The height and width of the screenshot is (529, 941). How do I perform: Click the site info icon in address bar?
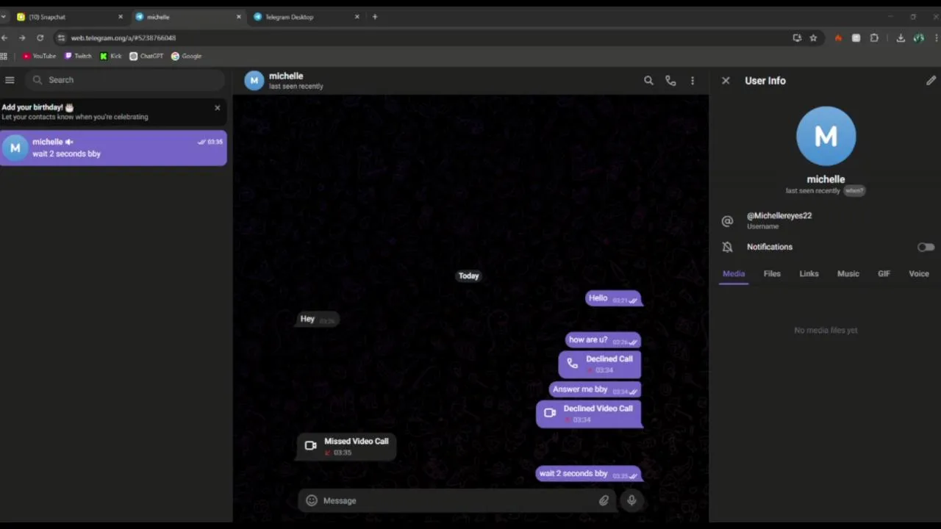[x=61, y=38]
